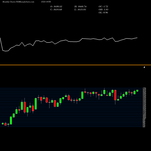Select the high value 'H: 1660.74'
This screenshot has height=151, width=151.
click(x=80, y=7)
